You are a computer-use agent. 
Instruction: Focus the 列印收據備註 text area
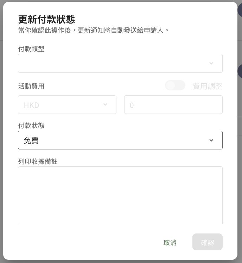120,195
